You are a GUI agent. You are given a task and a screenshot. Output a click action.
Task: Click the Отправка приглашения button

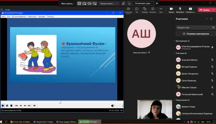pos(195,34)
